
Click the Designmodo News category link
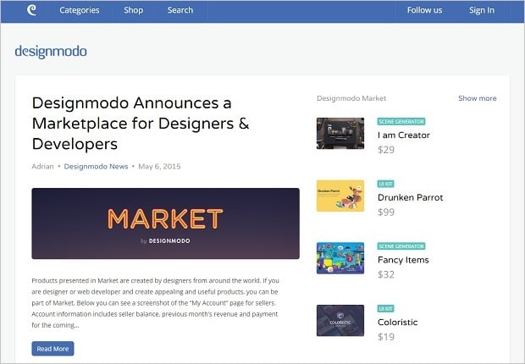coord(96,166)
